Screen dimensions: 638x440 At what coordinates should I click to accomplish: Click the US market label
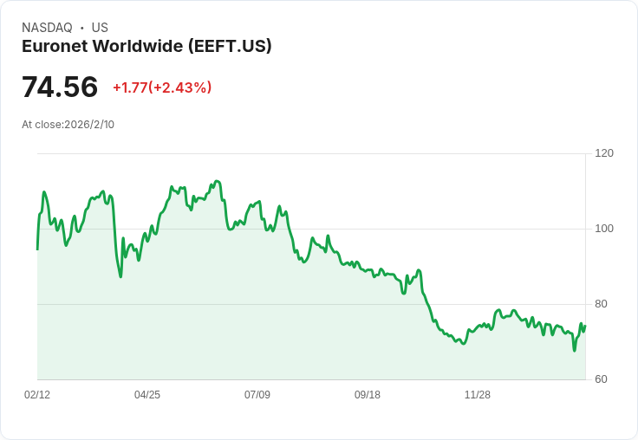pos(100,28)
